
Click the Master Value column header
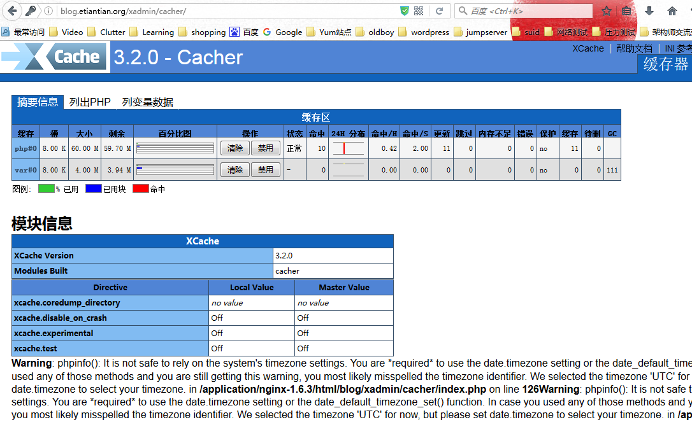[x=344, y=288]
